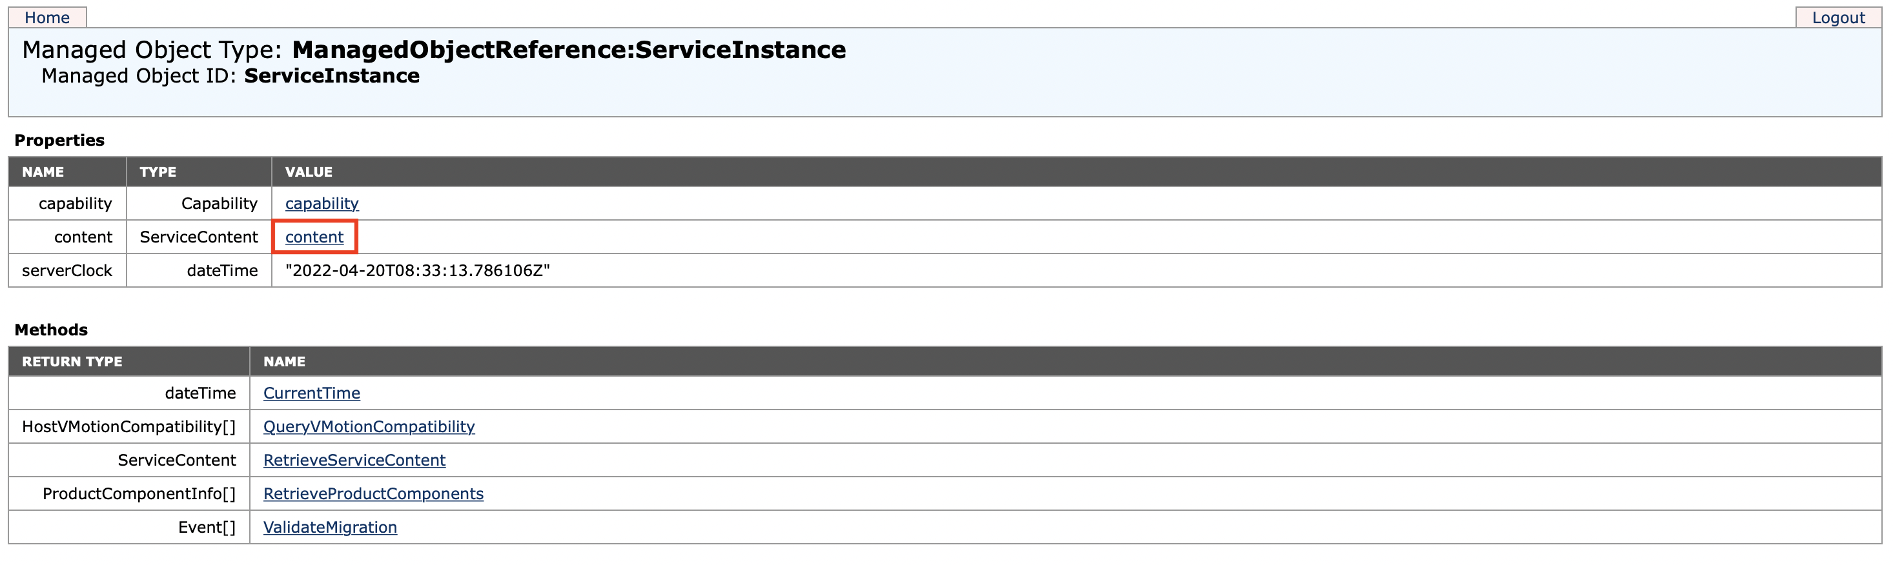Click the HostVMotionCompatibility[] return type cell
This screenshot has height=565, width=1893.
pyautogui.click(x=128, y=427)
